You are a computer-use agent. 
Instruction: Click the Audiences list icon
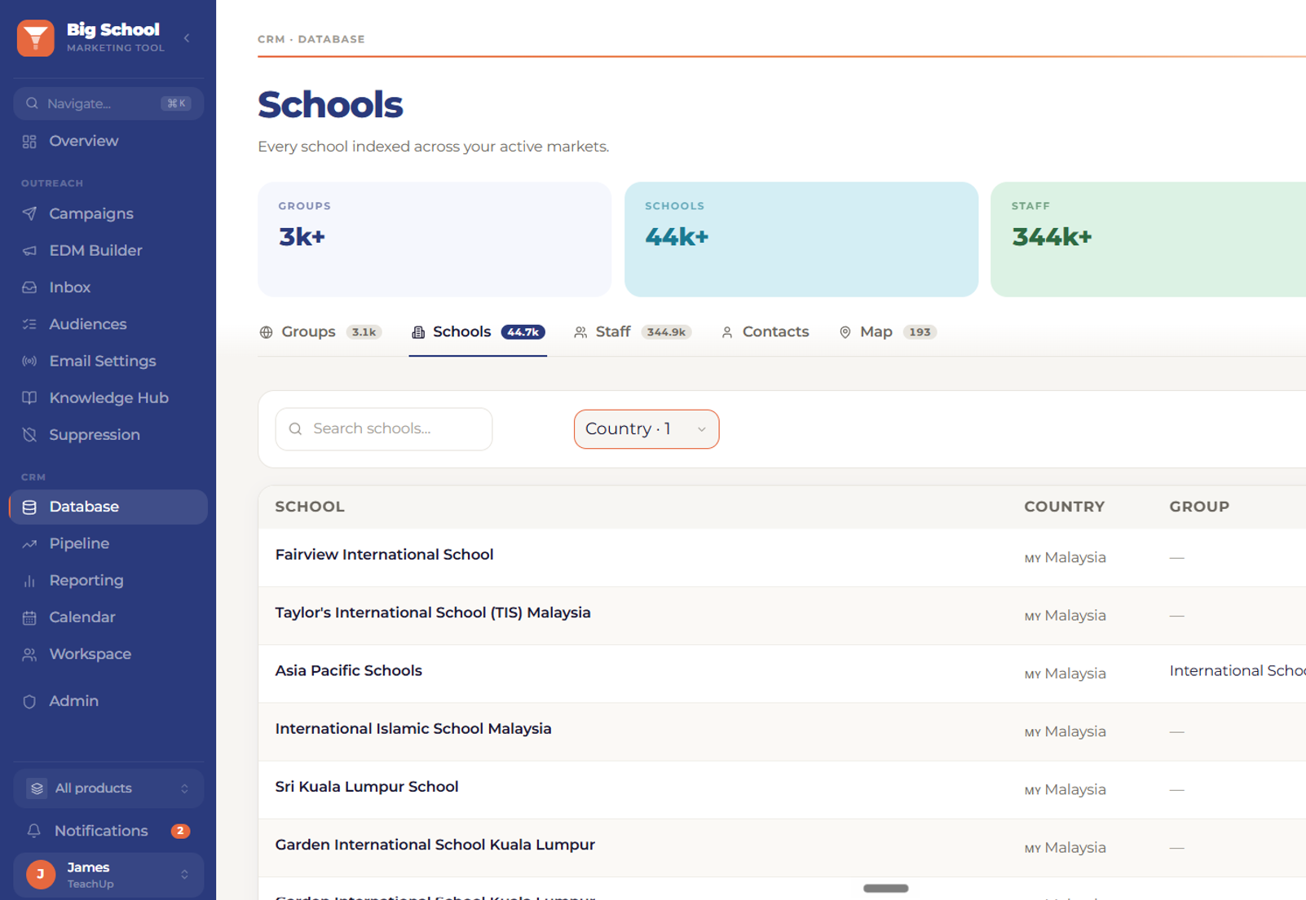point(29,324)
